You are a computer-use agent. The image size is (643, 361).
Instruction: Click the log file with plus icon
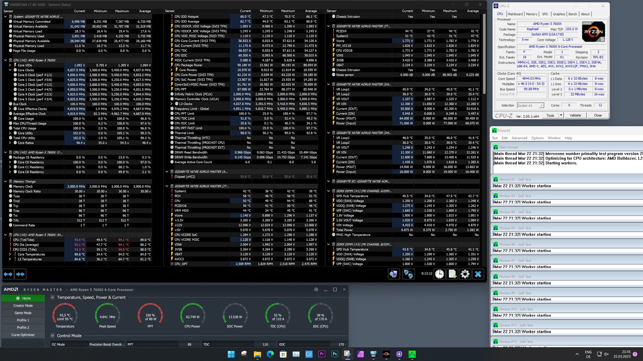click(452, 274)
